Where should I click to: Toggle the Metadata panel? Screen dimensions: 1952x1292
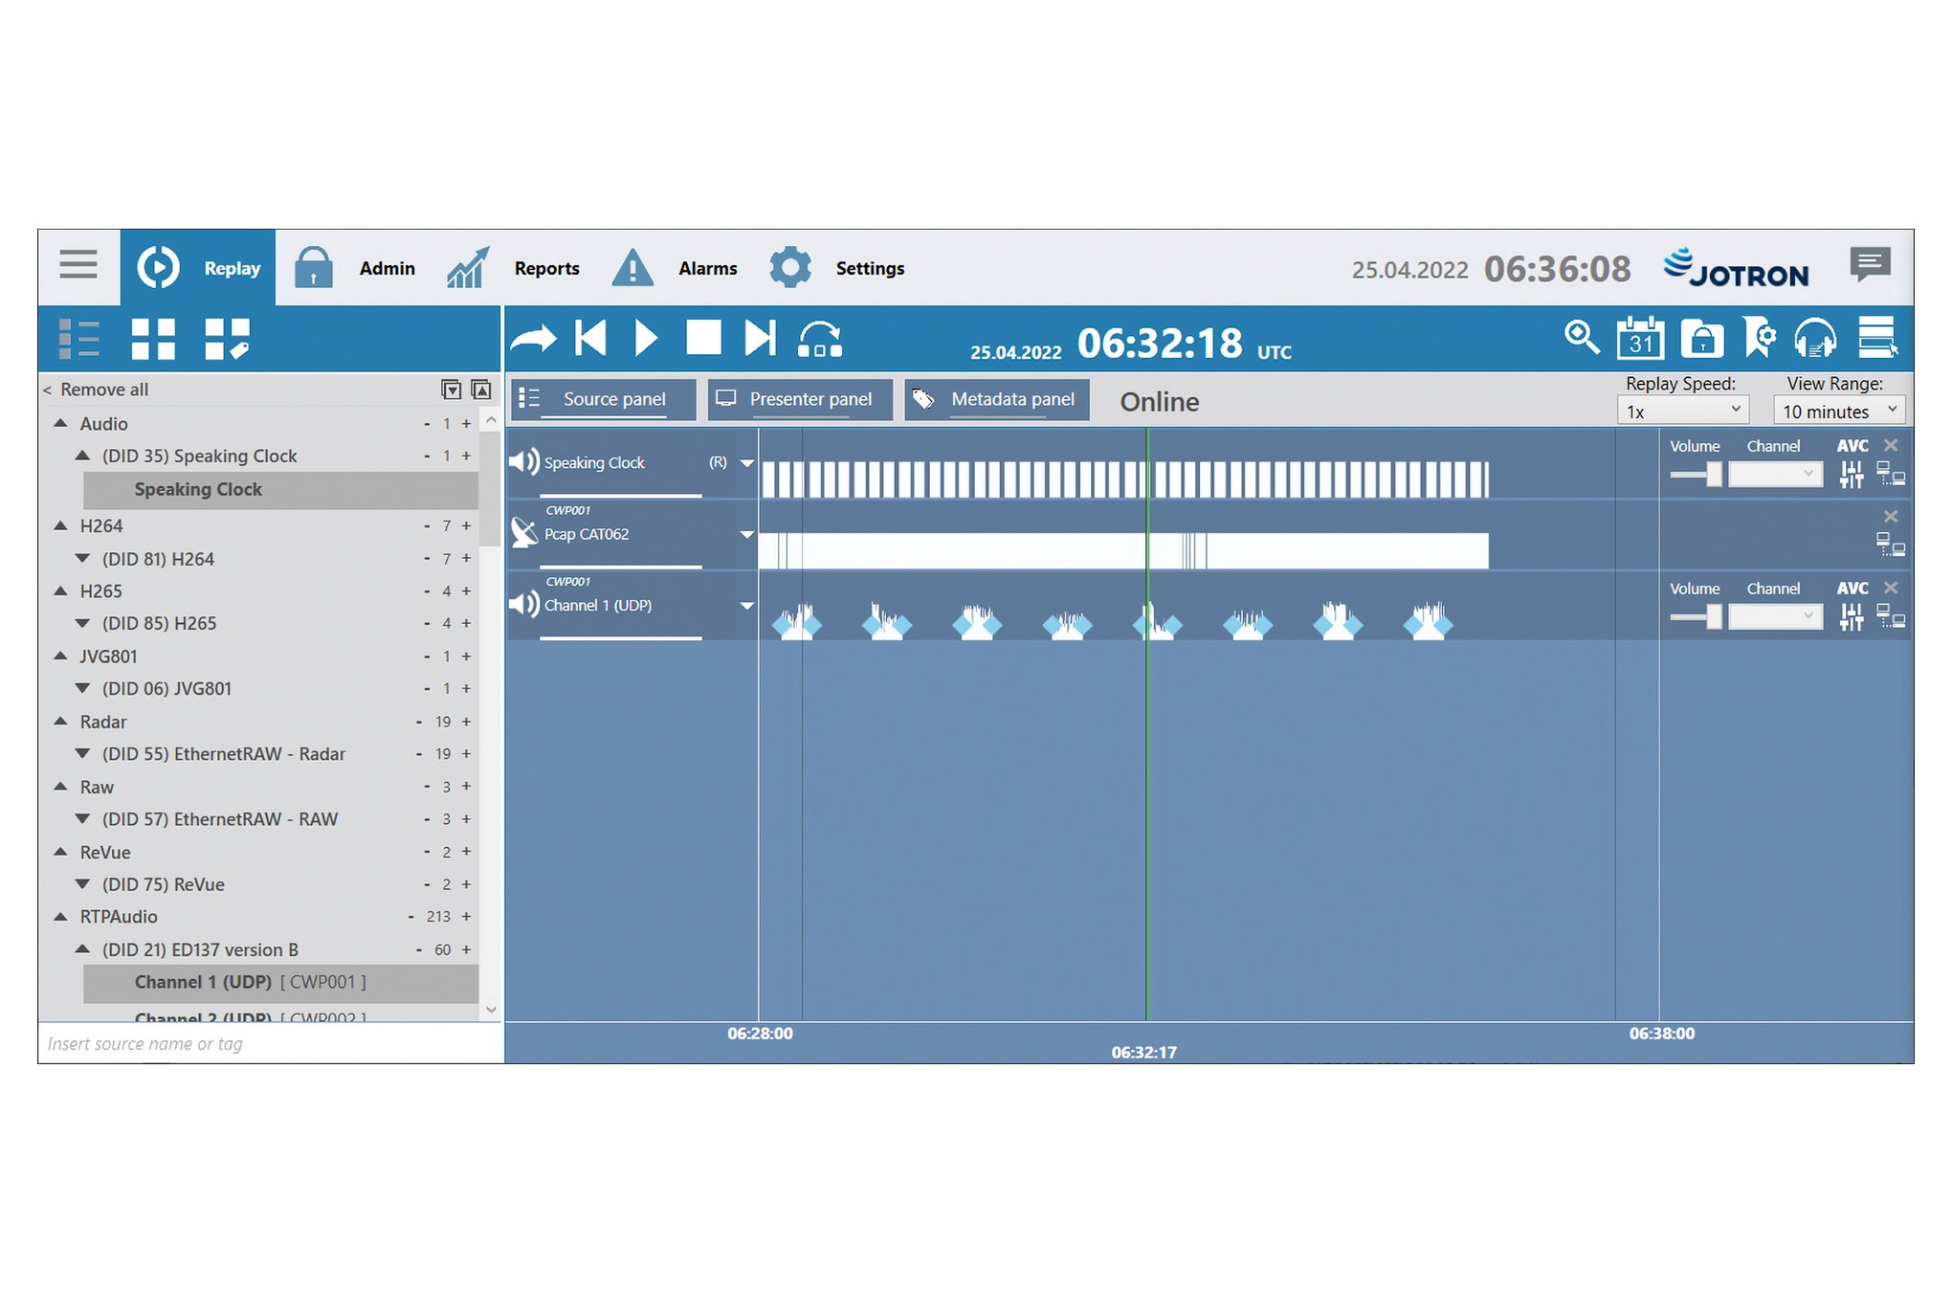996,399
